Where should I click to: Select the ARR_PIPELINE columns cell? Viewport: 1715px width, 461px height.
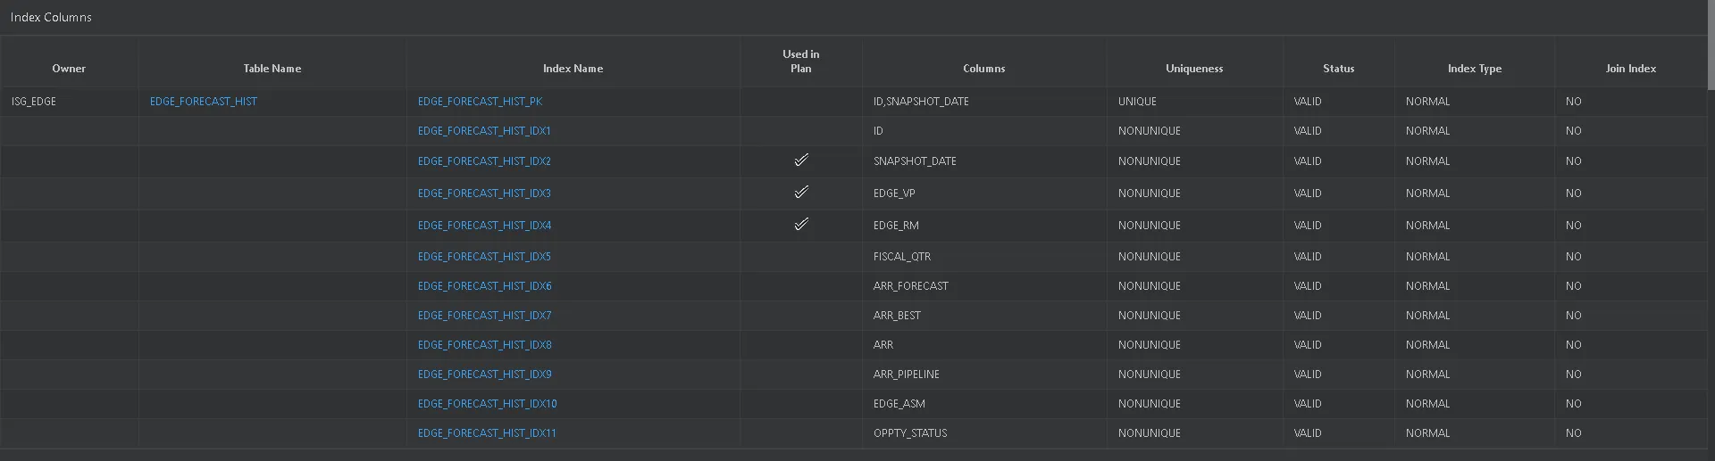coord(906,375)
